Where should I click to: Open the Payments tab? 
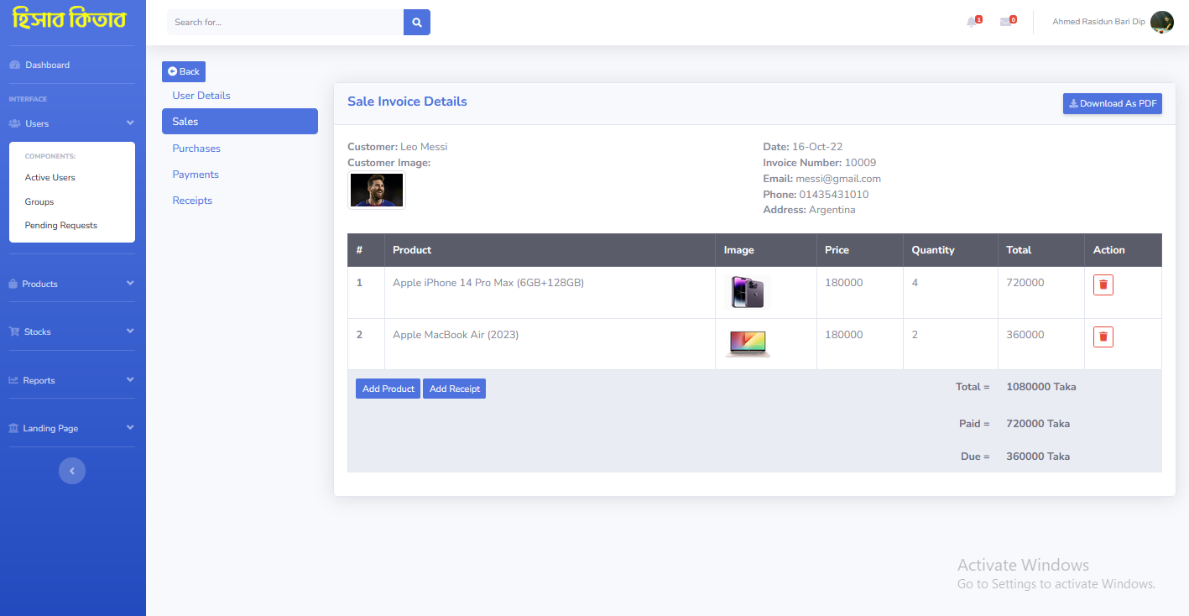point(195,174)
